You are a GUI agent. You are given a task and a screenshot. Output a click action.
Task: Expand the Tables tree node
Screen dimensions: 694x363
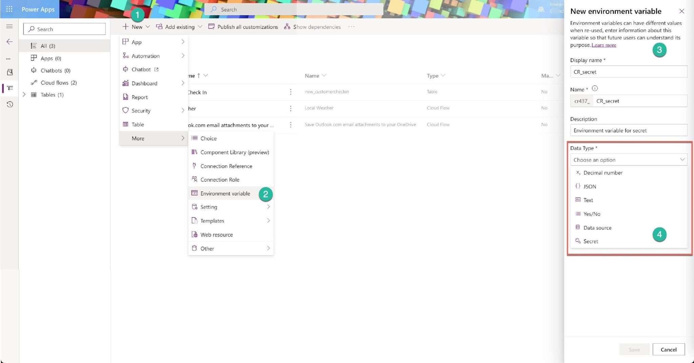point(24,95)
